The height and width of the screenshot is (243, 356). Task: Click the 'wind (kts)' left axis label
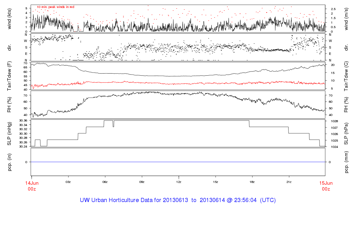(x=9, y=19)
